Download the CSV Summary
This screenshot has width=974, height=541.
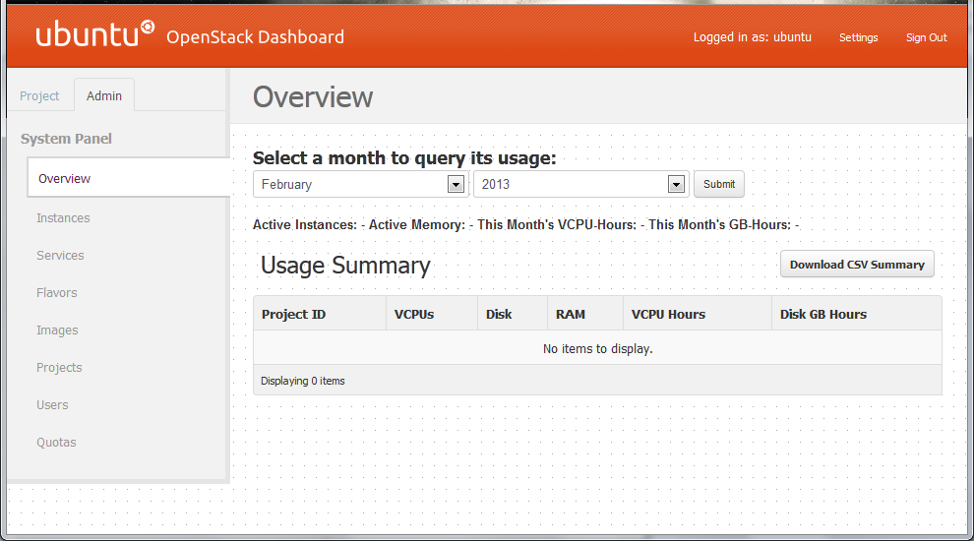point(857,265)
